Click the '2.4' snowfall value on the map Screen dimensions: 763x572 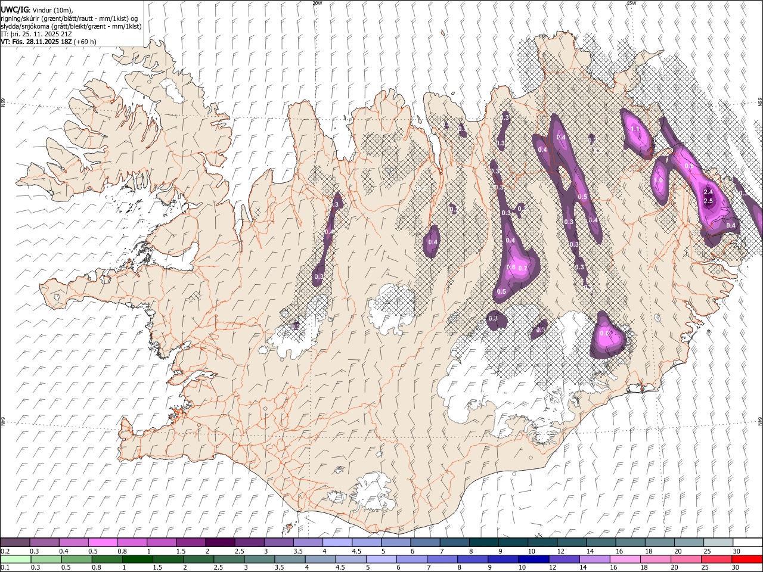click(x=708, y=192)
